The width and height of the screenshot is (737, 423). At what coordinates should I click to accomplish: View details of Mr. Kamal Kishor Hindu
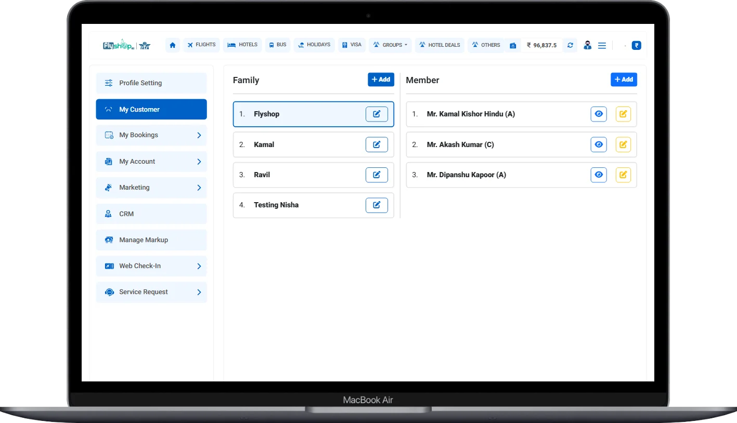point(599,114)
